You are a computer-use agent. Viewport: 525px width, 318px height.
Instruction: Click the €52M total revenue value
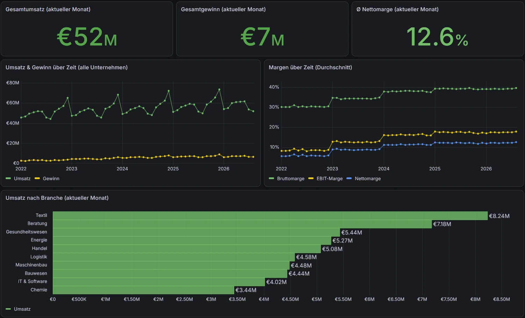pyautogui.click(x=87, y=37)
